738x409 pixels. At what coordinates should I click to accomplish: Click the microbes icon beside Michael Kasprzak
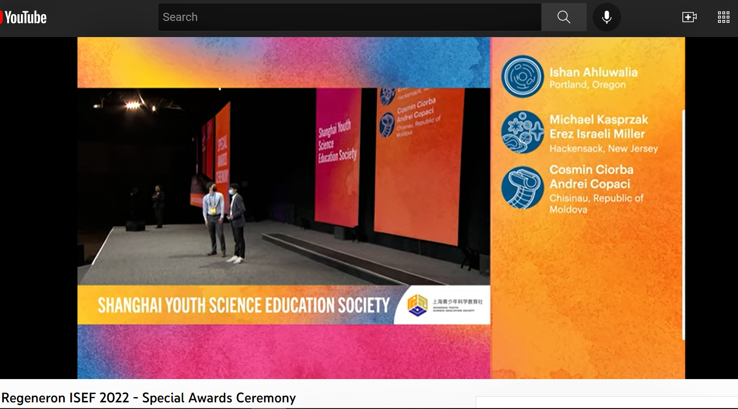click(522, 132)
